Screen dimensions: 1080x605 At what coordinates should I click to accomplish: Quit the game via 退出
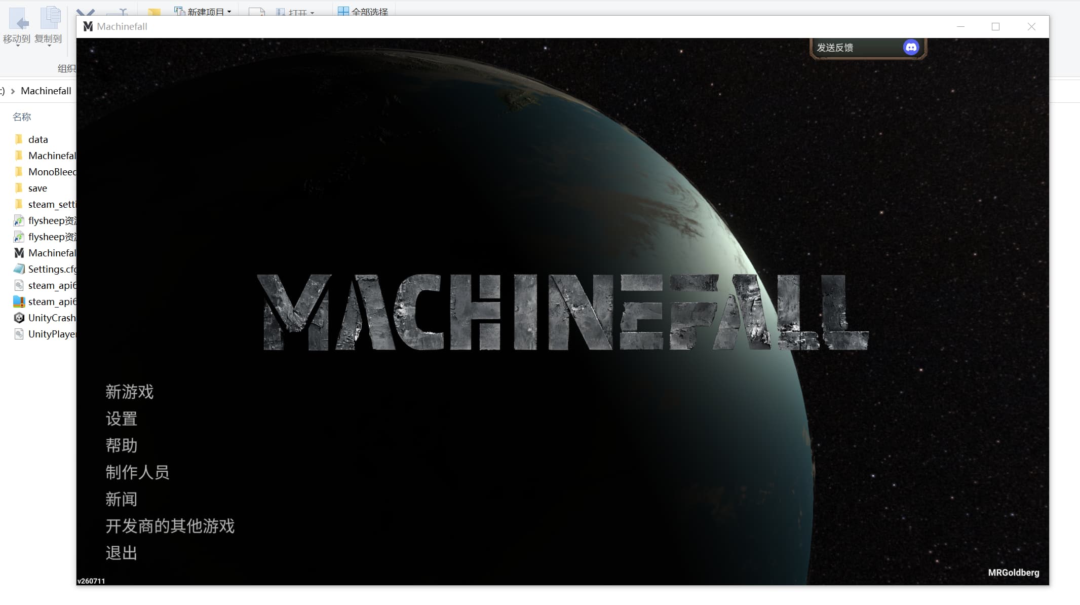[121, 553]
